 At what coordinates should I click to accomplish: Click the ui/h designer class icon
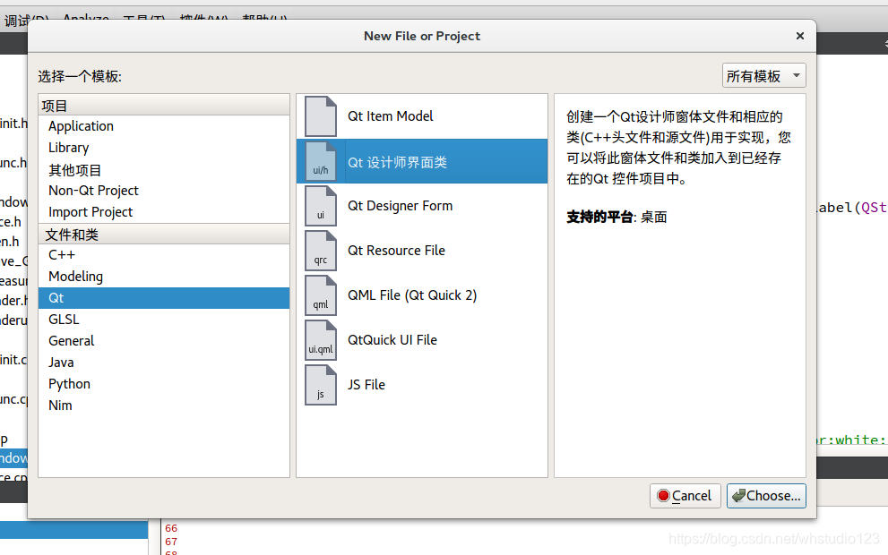[321, 161]
